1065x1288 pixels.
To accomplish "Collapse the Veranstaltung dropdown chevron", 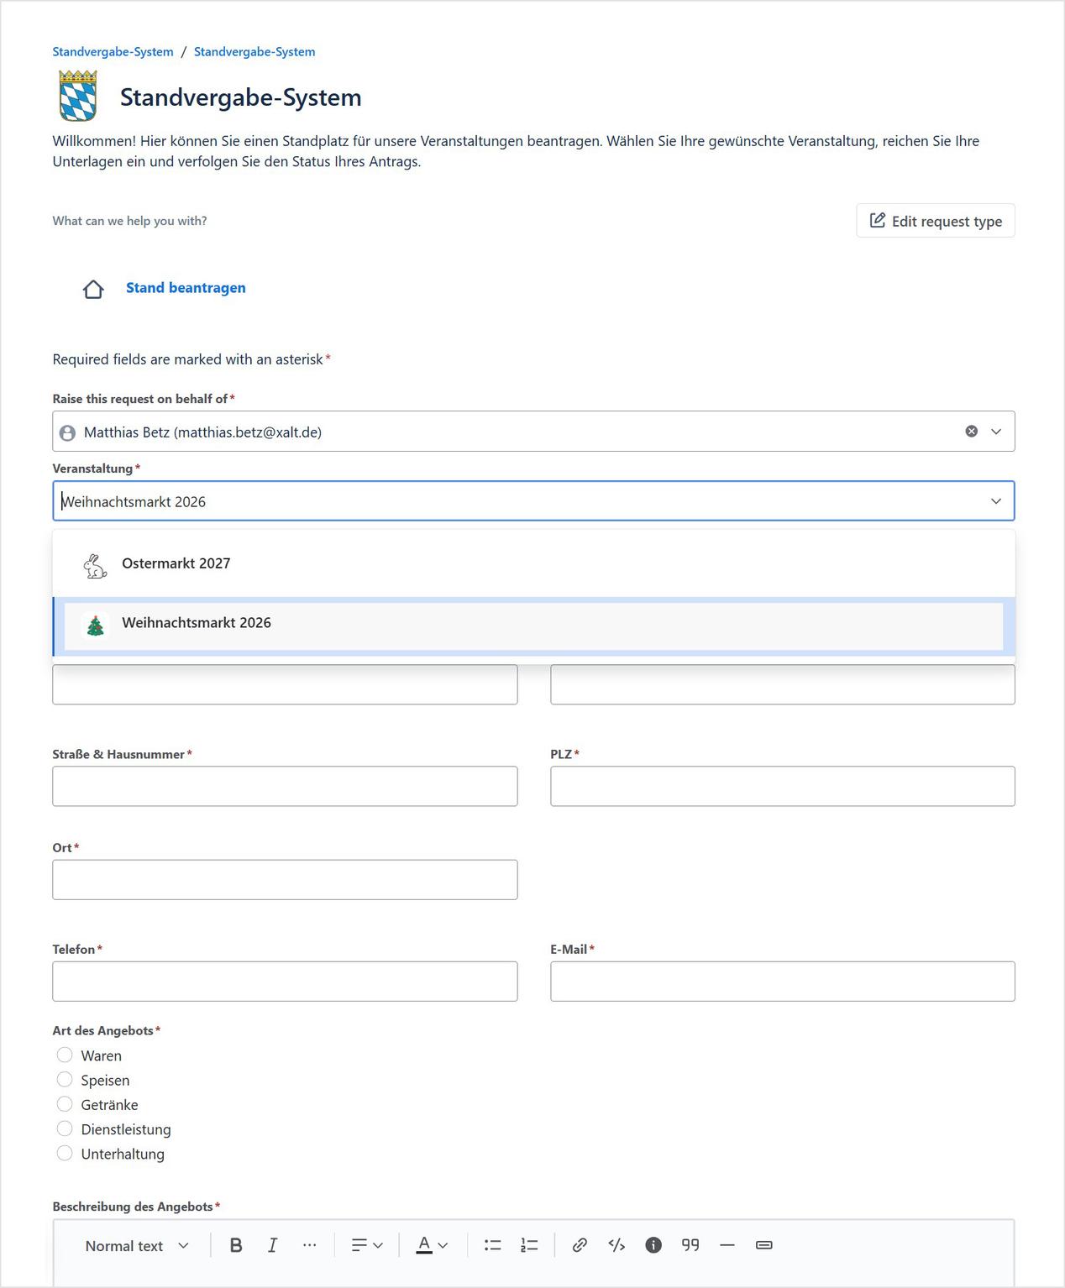I will [x=996, y=501].
